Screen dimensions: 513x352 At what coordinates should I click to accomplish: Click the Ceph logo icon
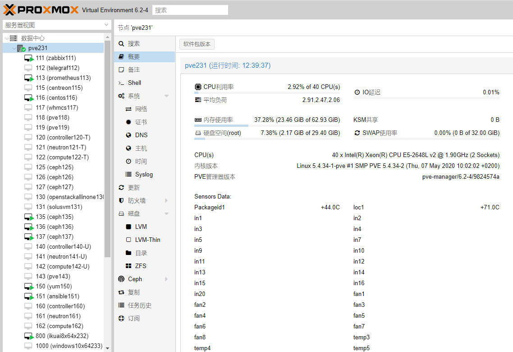(x=121, y=279)
